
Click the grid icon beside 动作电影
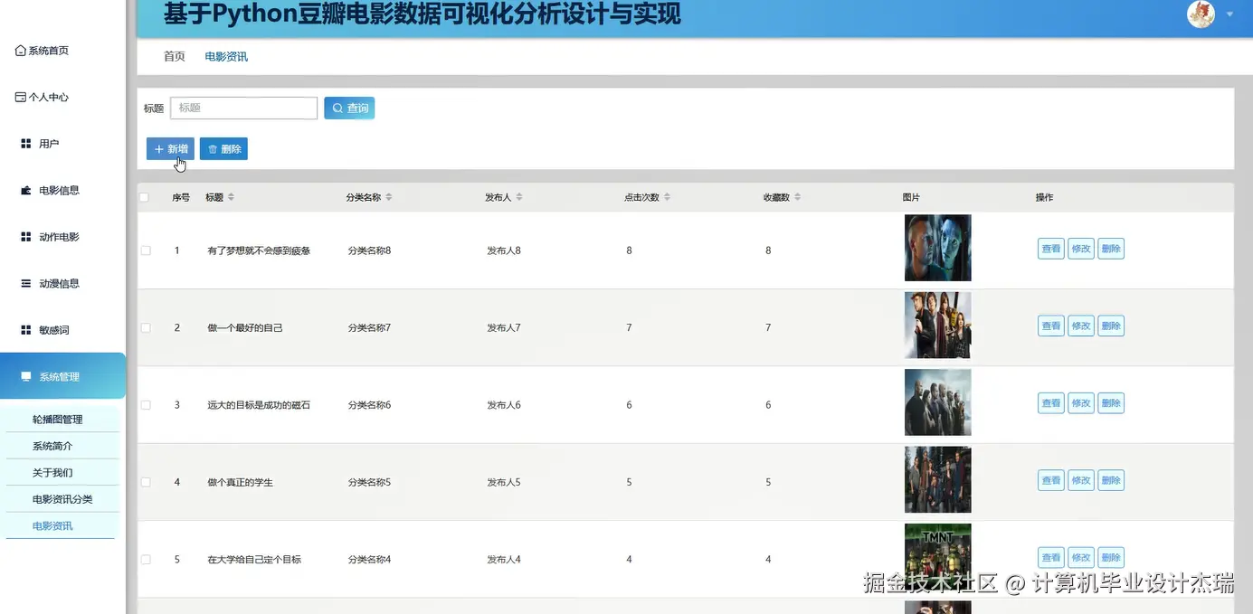26,237
